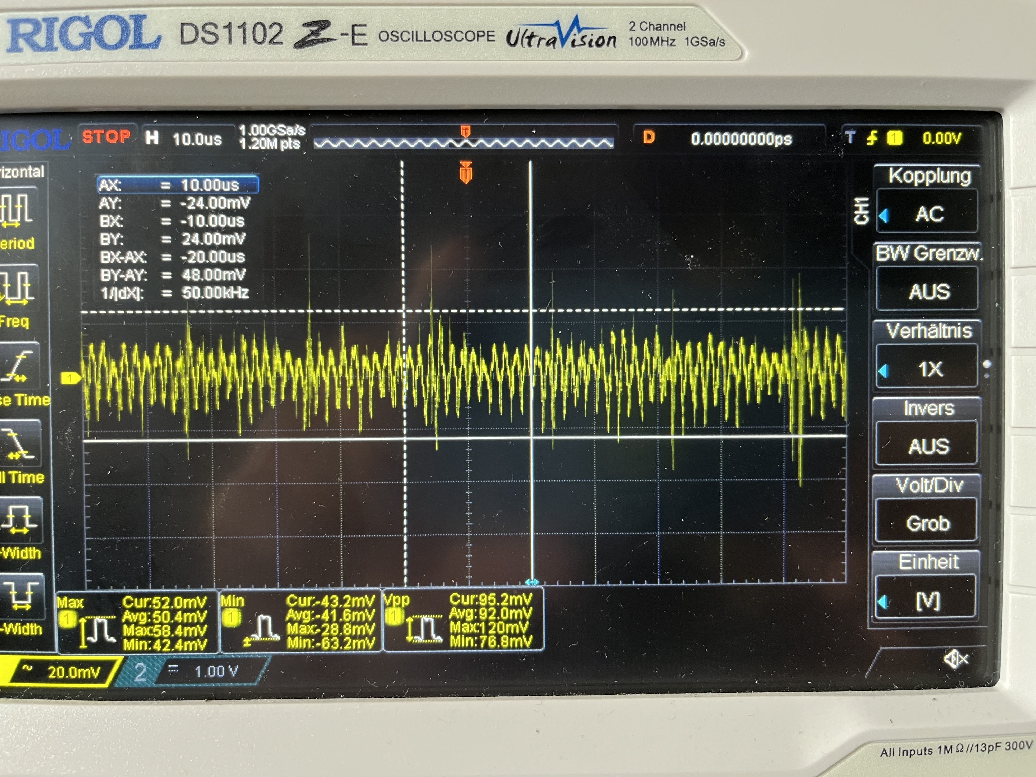This screenshot has width=1036, height=777.
Task: Toggle Invers setting AUS
Action: click(x=928, y=445)
